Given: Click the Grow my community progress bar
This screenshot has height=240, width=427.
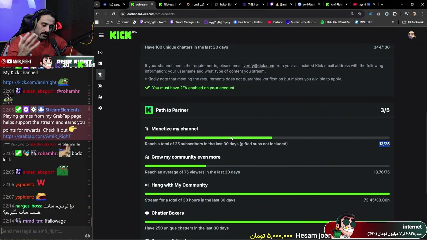Looking at the screenshot, I should 267,166.
